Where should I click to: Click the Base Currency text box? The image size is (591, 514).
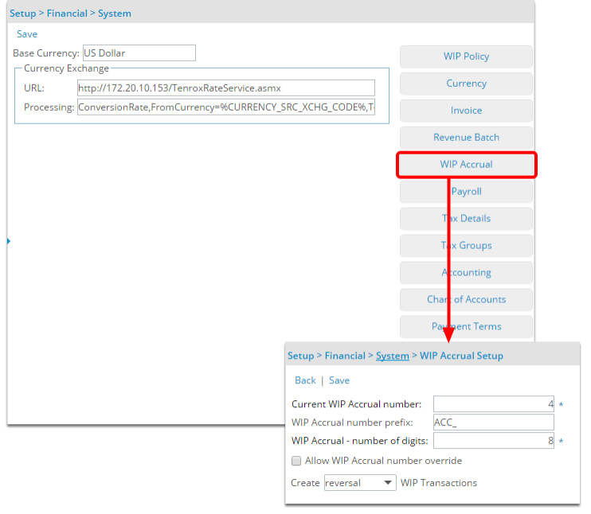(x=139, y=53)
